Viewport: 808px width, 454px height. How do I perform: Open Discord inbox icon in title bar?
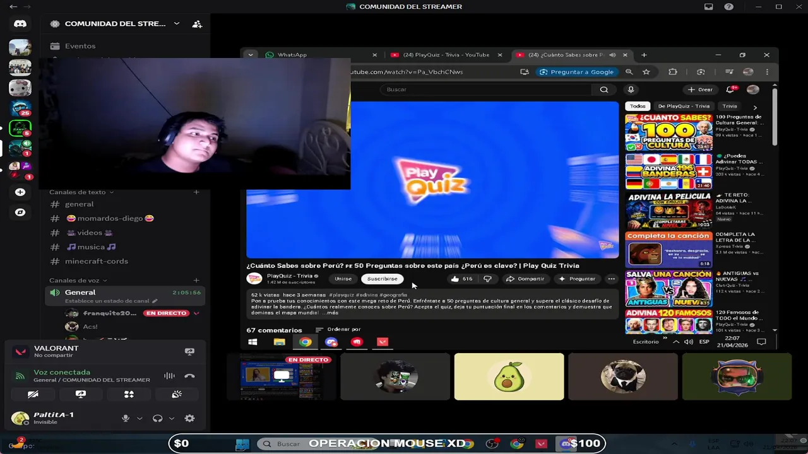coord(708,7)
